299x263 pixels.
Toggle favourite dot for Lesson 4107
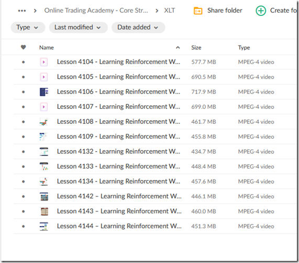tap(23, 107)
